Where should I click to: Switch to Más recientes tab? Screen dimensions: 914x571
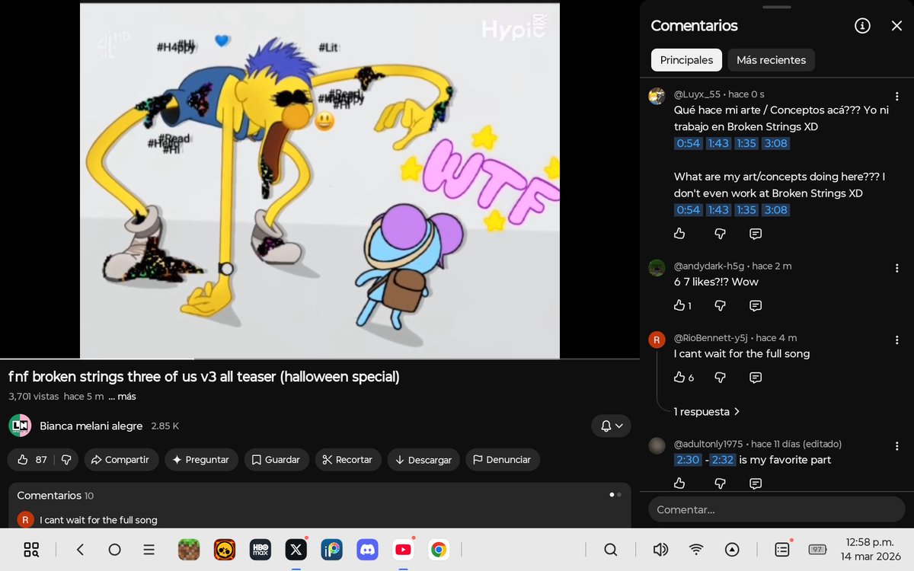771,60
